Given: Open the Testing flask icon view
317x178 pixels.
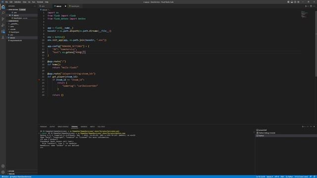Looking at the screenshot, I should click(3, 38).
